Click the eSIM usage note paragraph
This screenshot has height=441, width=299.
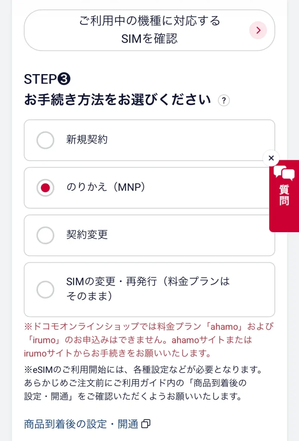143,383
